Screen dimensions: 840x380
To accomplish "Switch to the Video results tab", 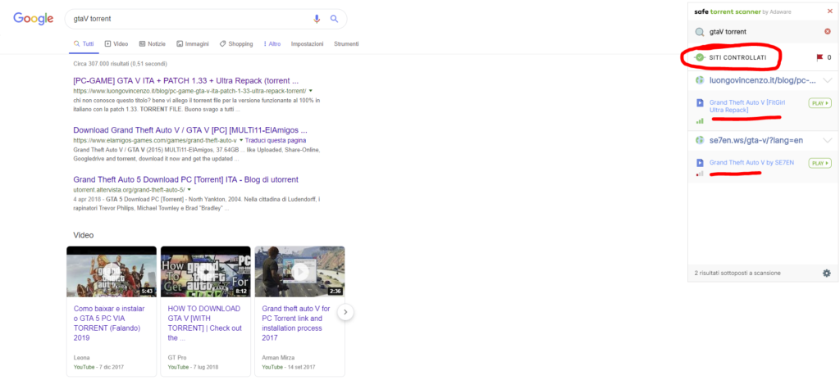I will coord(116,44).
